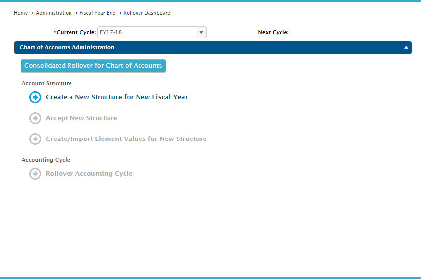Open Create a New Structure for New Fiscal Year link

tap(117, 97)
